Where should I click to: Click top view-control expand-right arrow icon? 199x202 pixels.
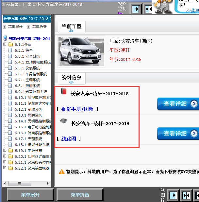point(136,9)
